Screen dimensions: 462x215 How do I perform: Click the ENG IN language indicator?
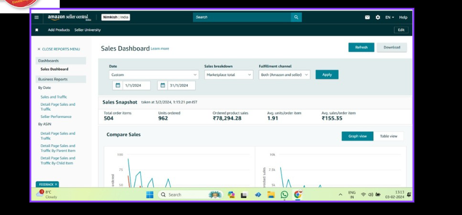(352, 195)
